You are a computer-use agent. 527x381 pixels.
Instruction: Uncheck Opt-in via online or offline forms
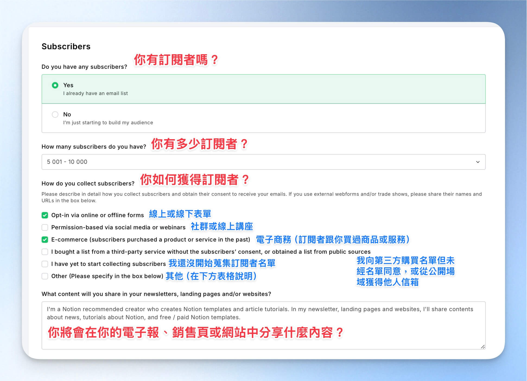(45, 215)
